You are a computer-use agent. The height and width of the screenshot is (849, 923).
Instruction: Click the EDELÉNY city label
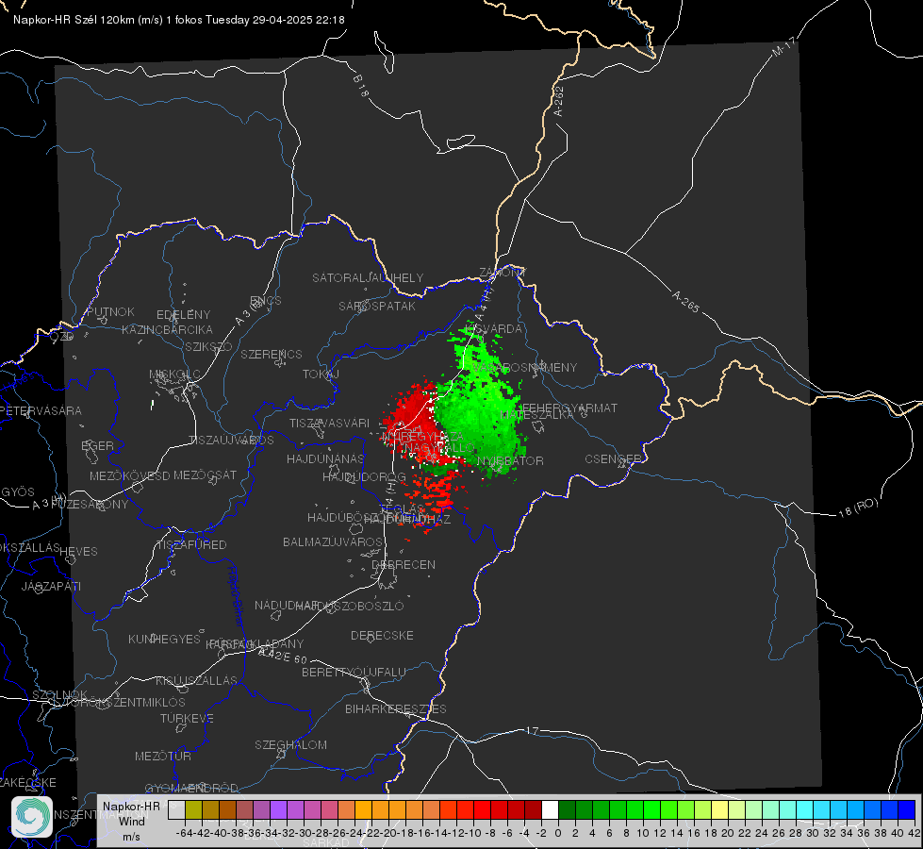(184, 315)
